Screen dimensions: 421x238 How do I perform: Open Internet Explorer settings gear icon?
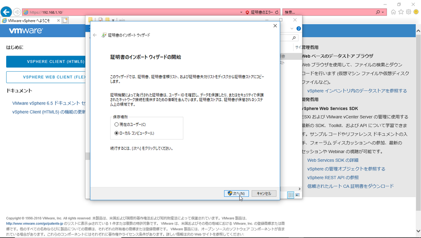click(408, 12)
